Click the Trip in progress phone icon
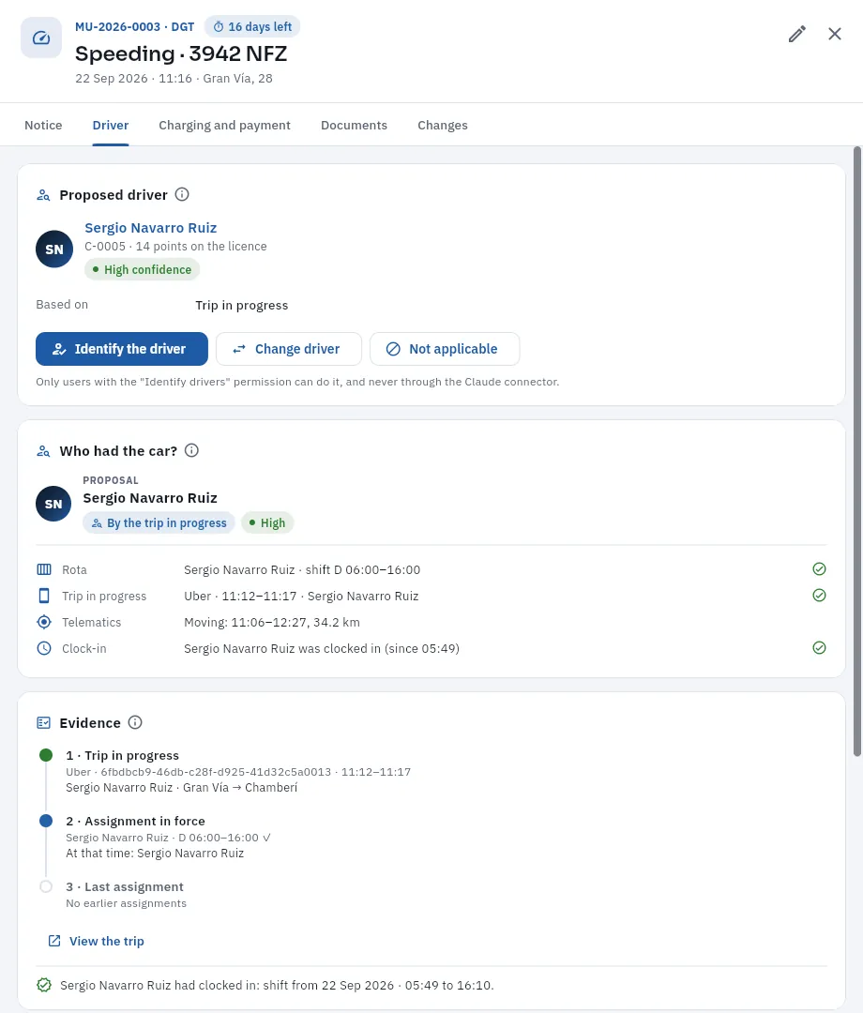Image resolution: width=863 pixels, height=1013 pixels. (x=44, y=596)
